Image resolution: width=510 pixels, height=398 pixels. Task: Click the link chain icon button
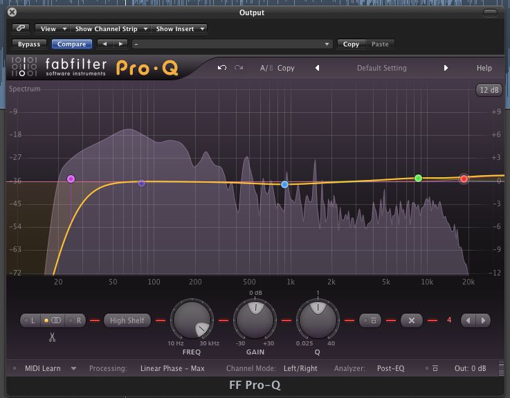[x=21, y=28]
